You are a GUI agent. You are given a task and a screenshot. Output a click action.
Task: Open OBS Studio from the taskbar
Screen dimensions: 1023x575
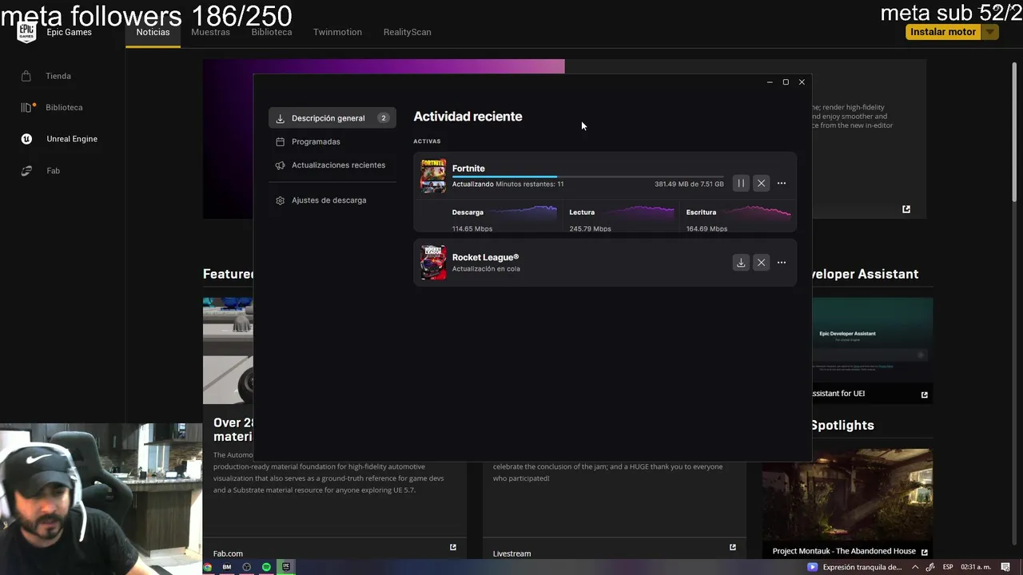pyautogui.click(x=247, y=567)
